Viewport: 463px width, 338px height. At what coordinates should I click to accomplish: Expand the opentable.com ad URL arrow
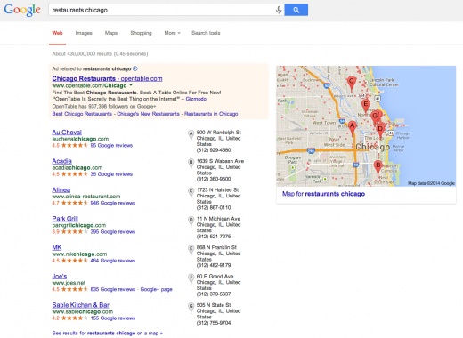point(131,85)
